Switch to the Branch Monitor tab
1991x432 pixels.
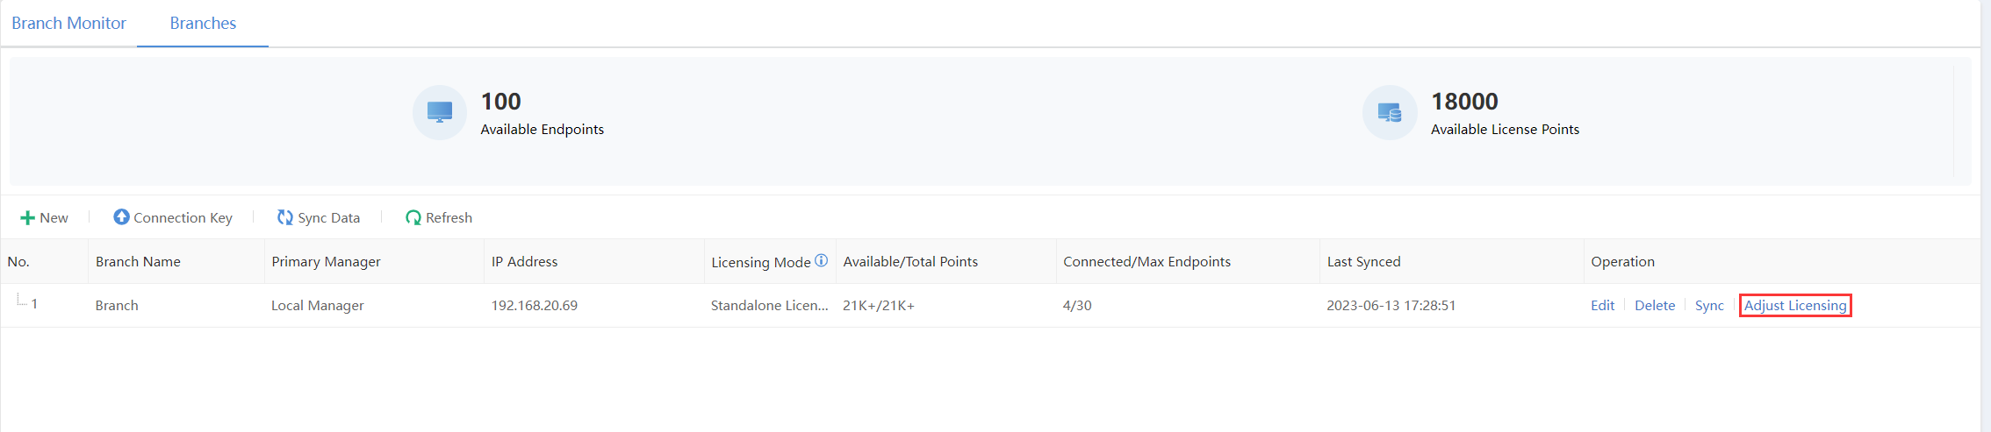point(68,24)
